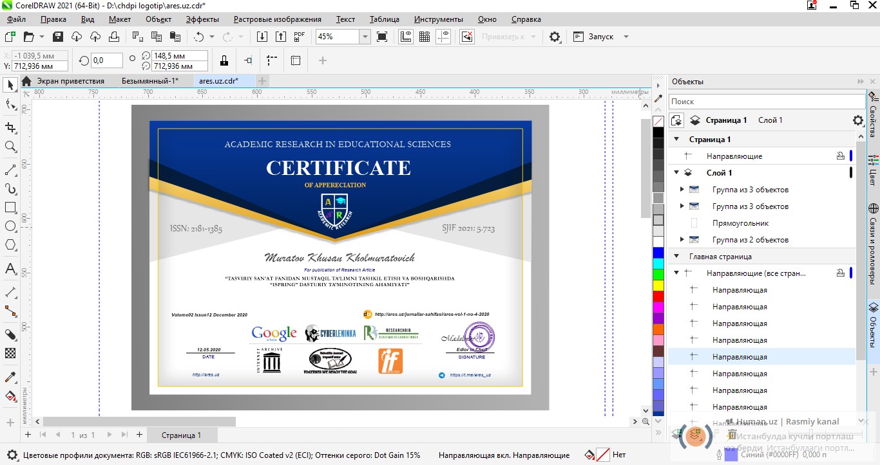
Task: Click the new document plus tab button
Action: (x=262, y=80)
